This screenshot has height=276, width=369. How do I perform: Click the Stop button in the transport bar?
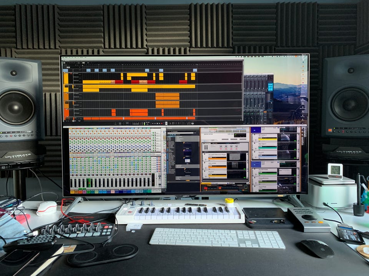(x=156, y=123)
